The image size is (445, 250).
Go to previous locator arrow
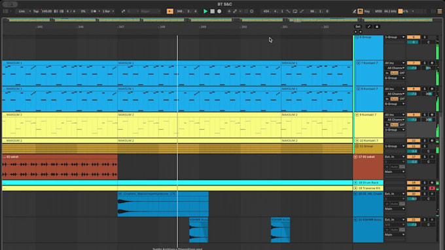(355, 32)
